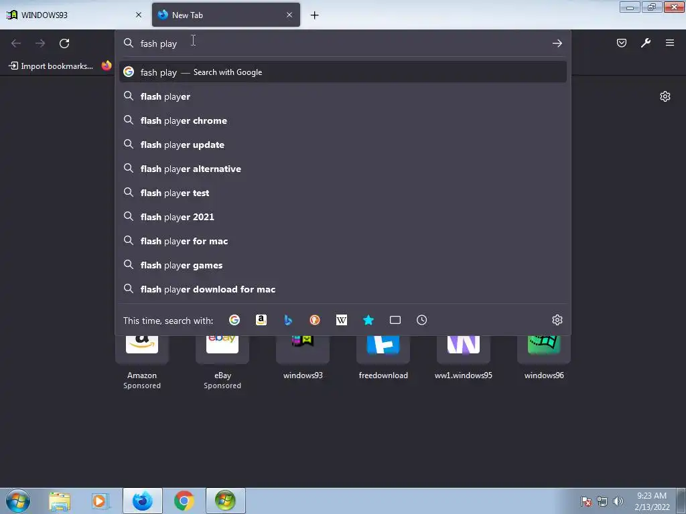Screen dimensions: 686x514
Task: Choose 'flash player games' suggestion
Action: (x=343, y=265)
